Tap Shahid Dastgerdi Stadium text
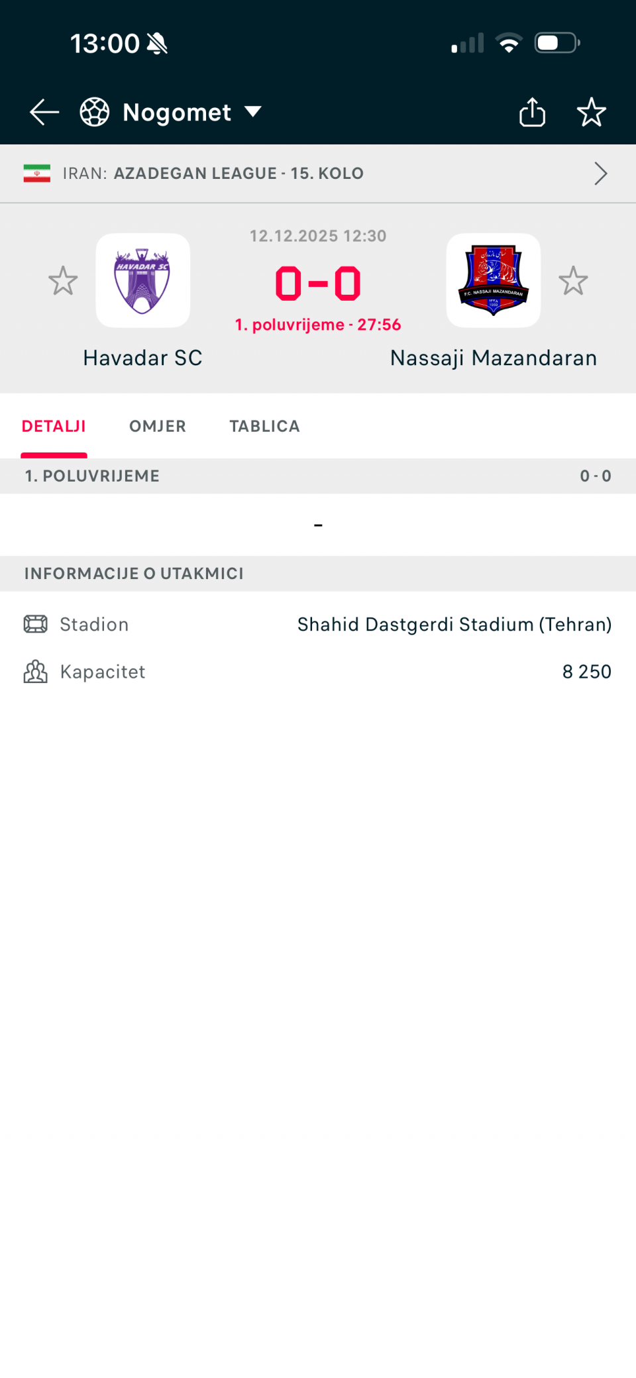Image resolution: width=636 pixels, height=1378 pixels. [x=454, y=624]
